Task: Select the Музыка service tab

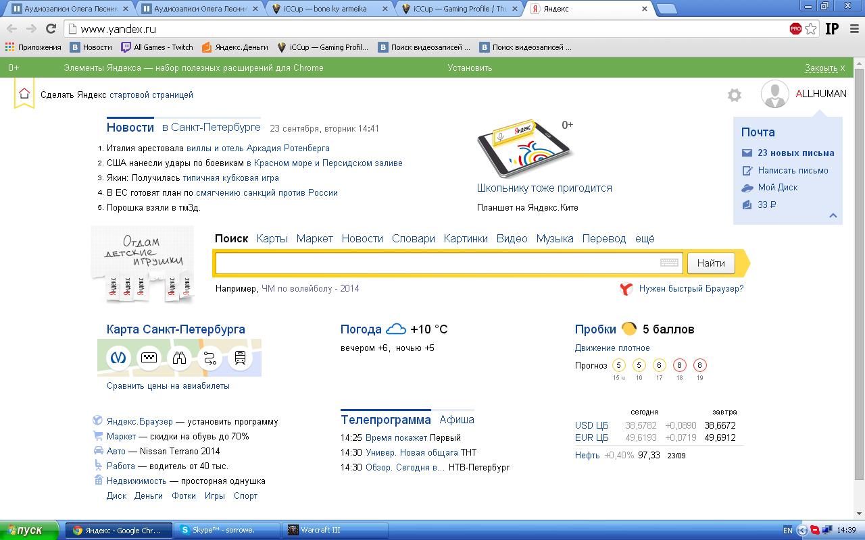Action: click(x=555, y=238)
